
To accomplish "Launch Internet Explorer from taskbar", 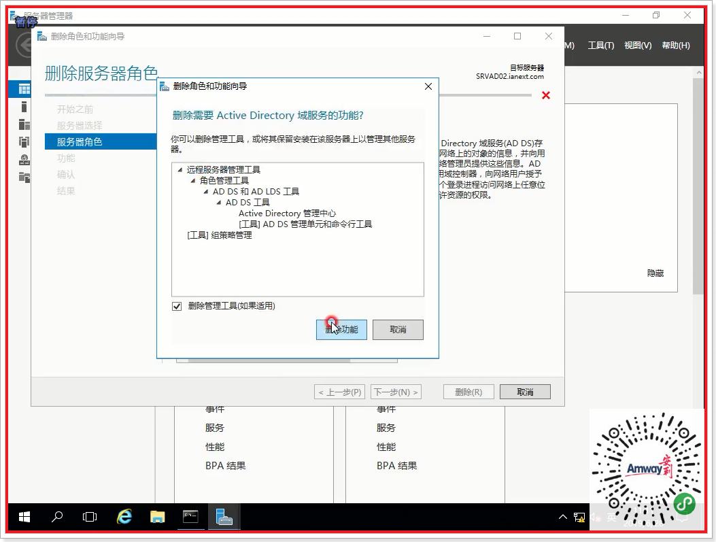I will (x=124, y=517).
